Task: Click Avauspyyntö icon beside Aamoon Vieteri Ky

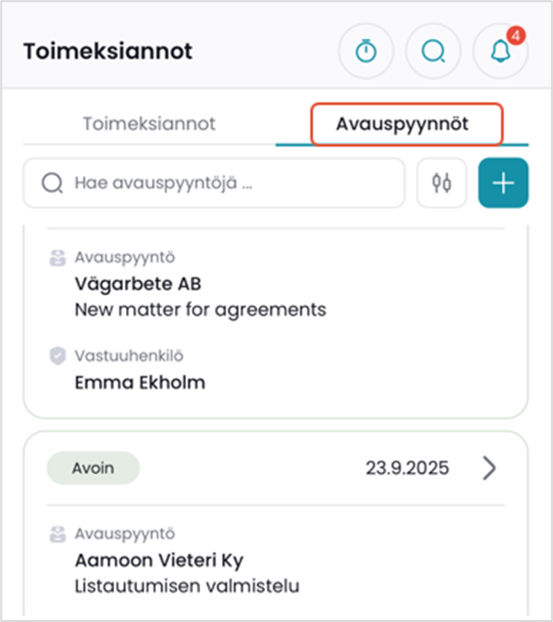Action: (58, 534)
